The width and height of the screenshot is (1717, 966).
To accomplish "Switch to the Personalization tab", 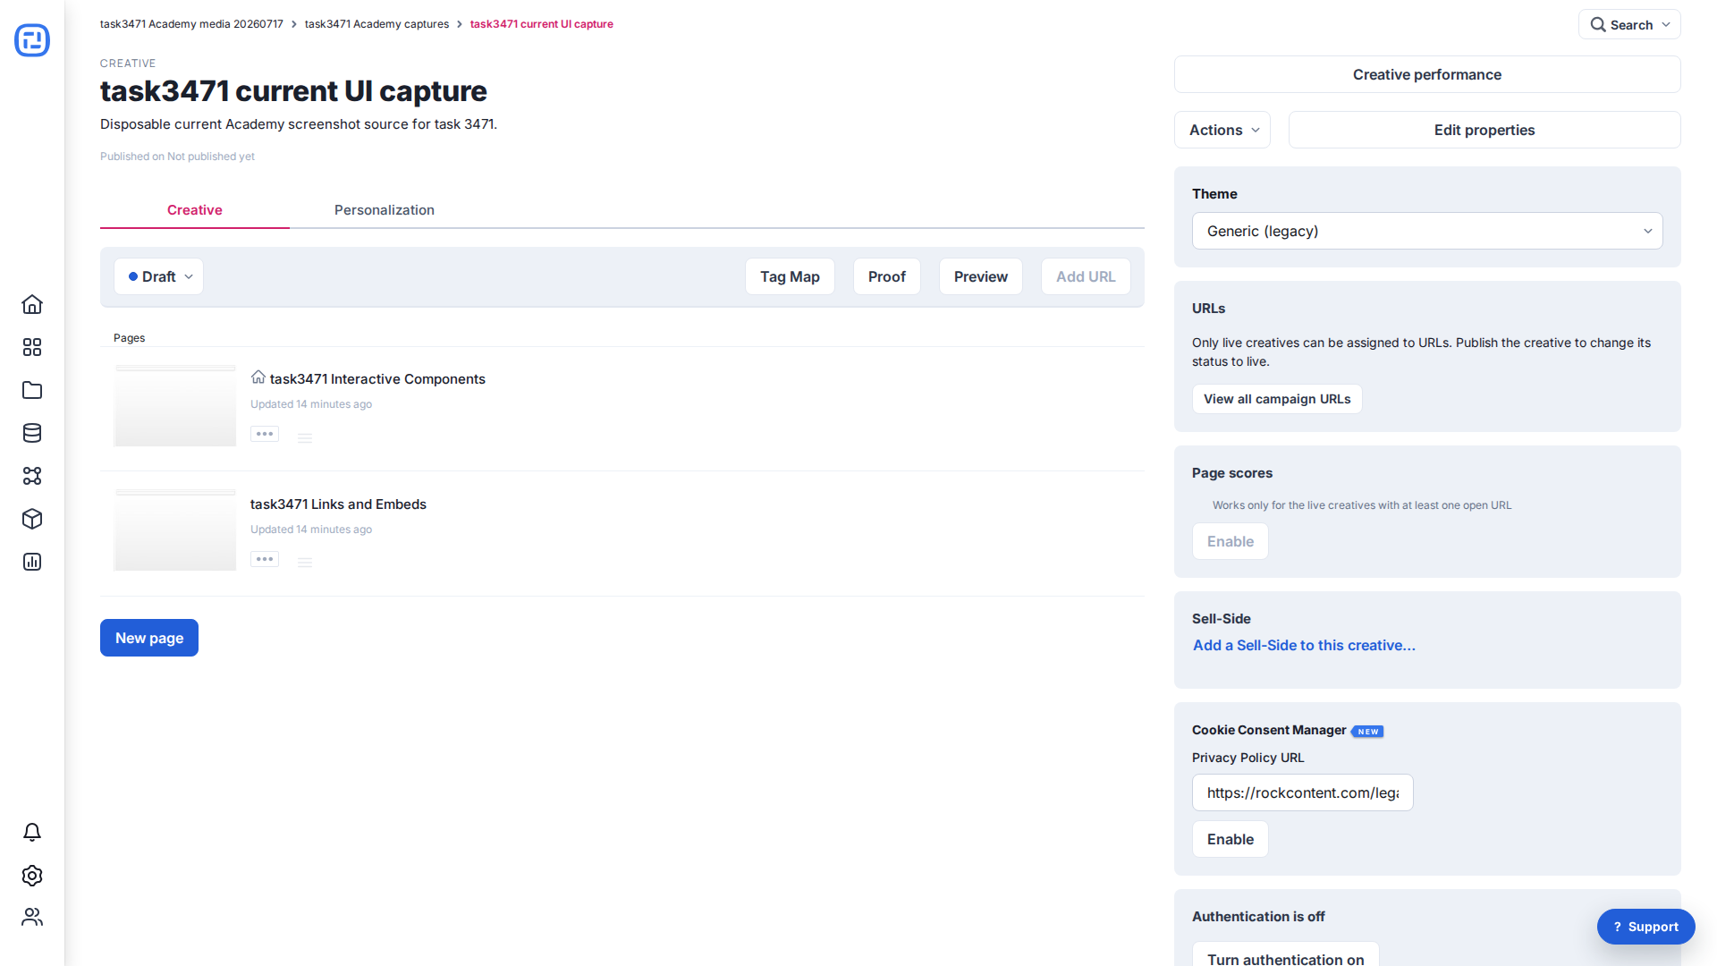I will pos(385,210).
